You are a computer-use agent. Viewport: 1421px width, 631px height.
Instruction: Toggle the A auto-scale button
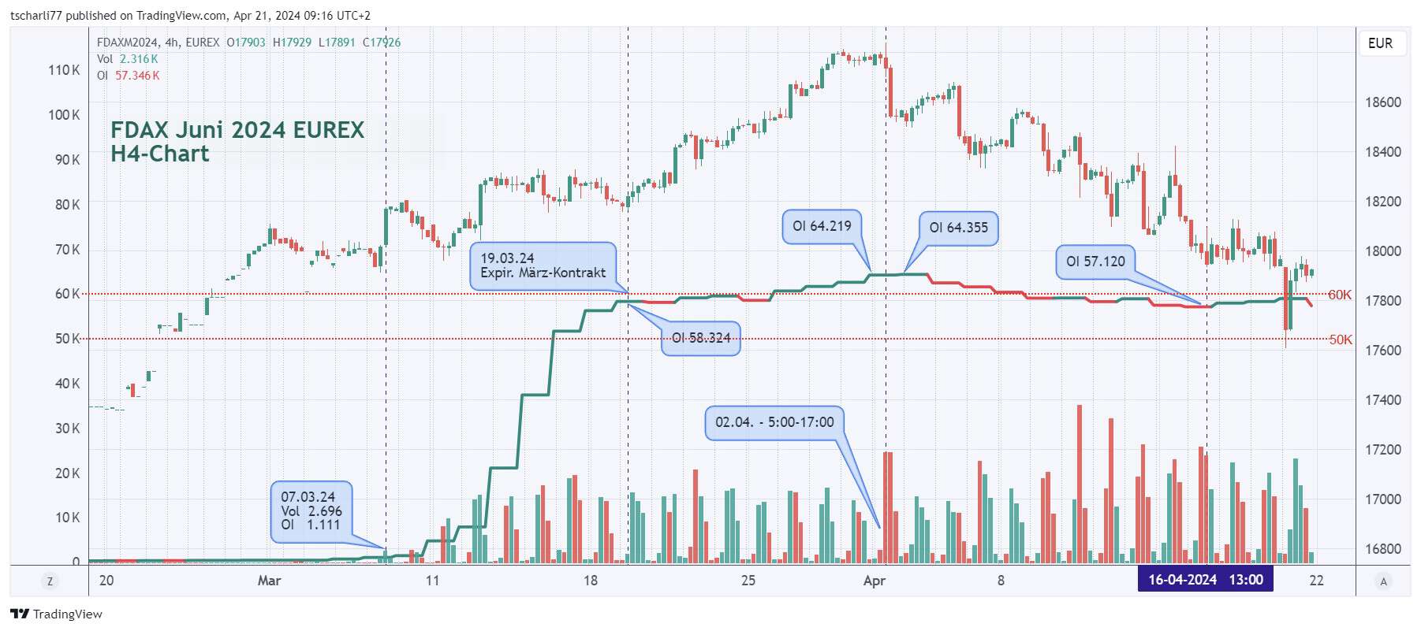tap(1383, 581)
